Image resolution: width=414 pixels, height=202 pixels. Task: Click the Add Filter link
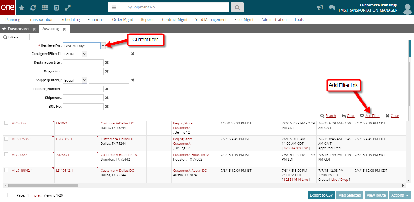tap(372, 116)
